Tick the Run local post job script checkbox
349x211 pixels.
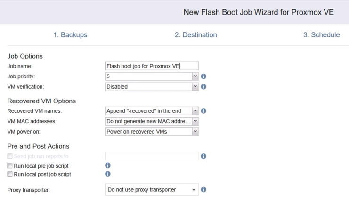click(x=10, y=175)
